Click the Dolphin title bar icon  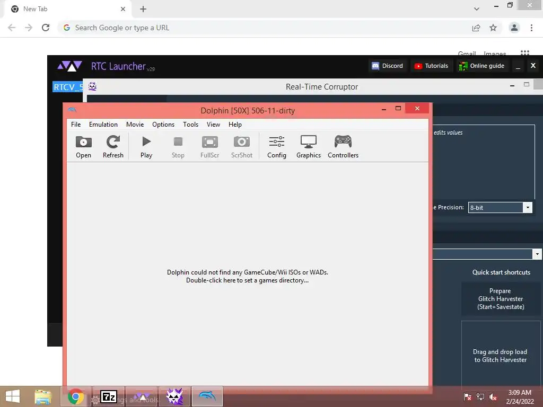pos(72,110)
